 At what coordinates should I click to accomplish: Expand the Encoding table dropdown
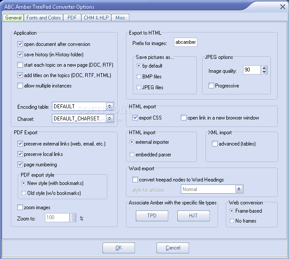click(109, 107)
